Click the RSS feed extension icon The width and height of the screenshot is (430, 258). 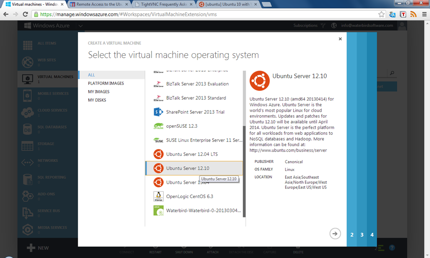coord(413,14)
